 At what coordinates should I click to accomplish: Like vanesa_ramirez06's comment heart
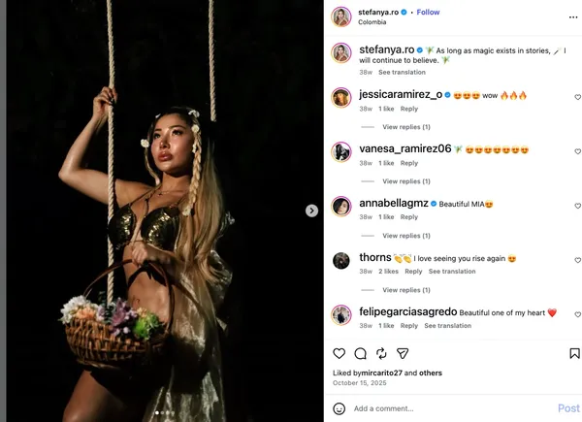[x=577, y=151]
